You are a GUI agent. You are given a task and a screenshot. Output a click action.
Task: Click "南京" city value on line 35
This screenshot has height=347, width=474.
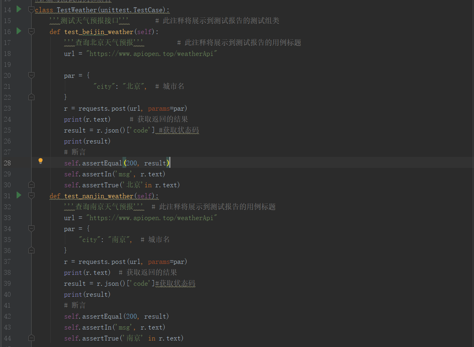(119, 240)
